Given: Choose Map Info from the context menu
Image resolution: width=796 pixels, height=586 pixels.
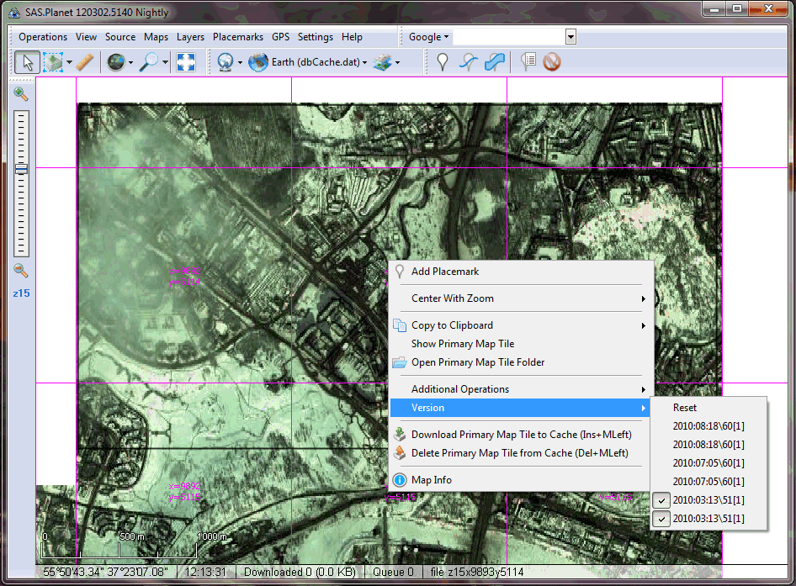Looking at the screenshot, I should point(431,480).
